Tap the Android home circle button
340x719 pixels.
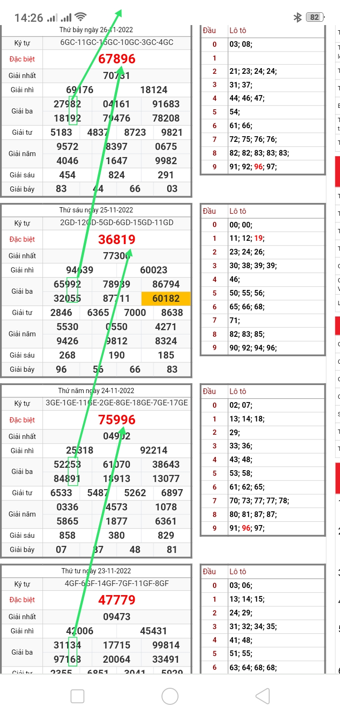(170, 696)
